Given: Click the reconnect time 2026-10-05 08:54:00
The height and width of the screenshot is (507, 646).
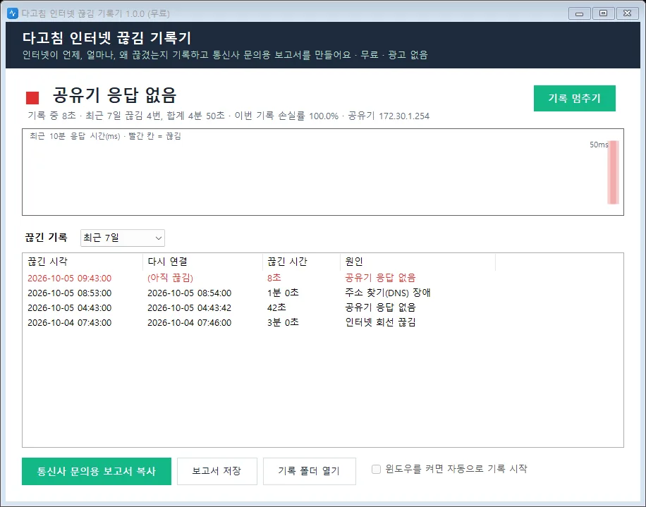Looking at the screenshot, I should pos(190,293).
